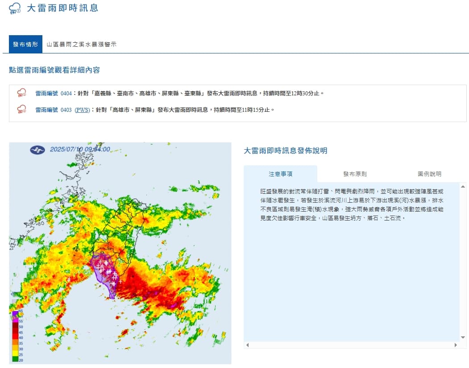Screen dimensions: 469x368
Task: Open the 注意事項 tab
Action: 280,174
